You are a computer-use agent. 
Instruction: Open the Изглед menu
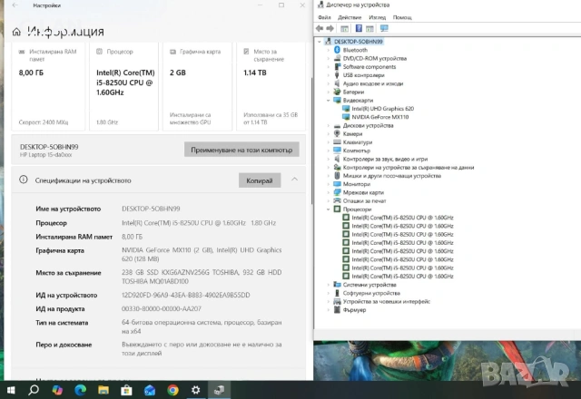(x=378, y=17)
